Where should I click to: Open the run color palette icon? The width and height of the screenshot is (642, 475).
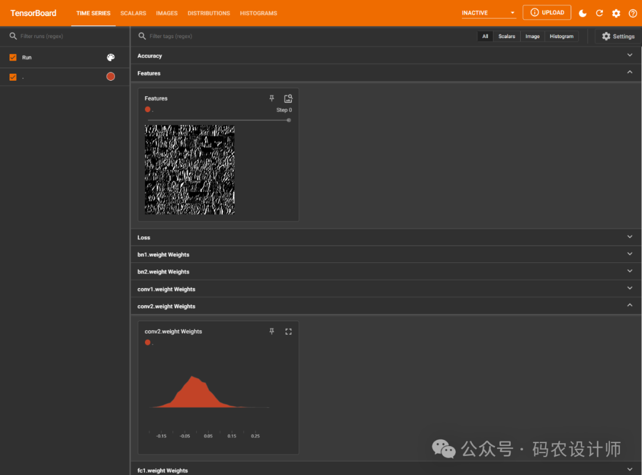111,58
